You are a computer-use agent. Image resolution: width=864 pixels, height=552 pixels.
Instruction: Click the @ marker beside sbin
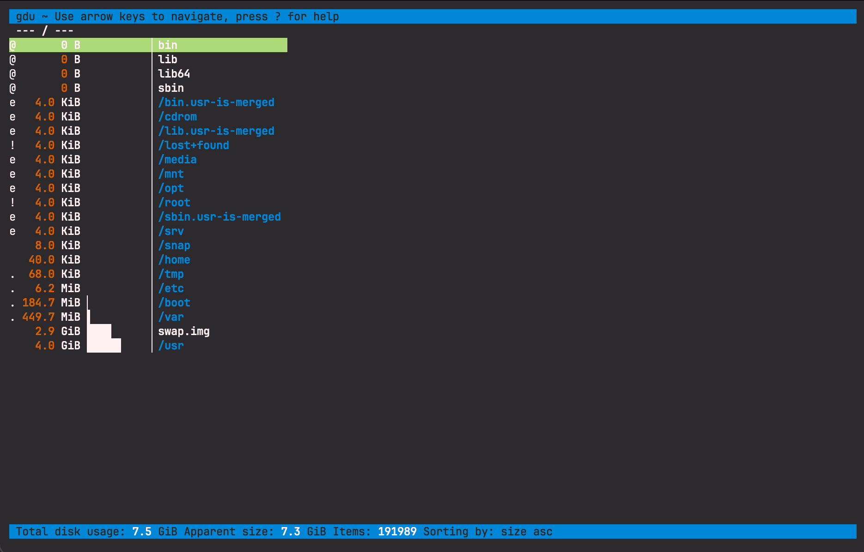pos(12,88)
